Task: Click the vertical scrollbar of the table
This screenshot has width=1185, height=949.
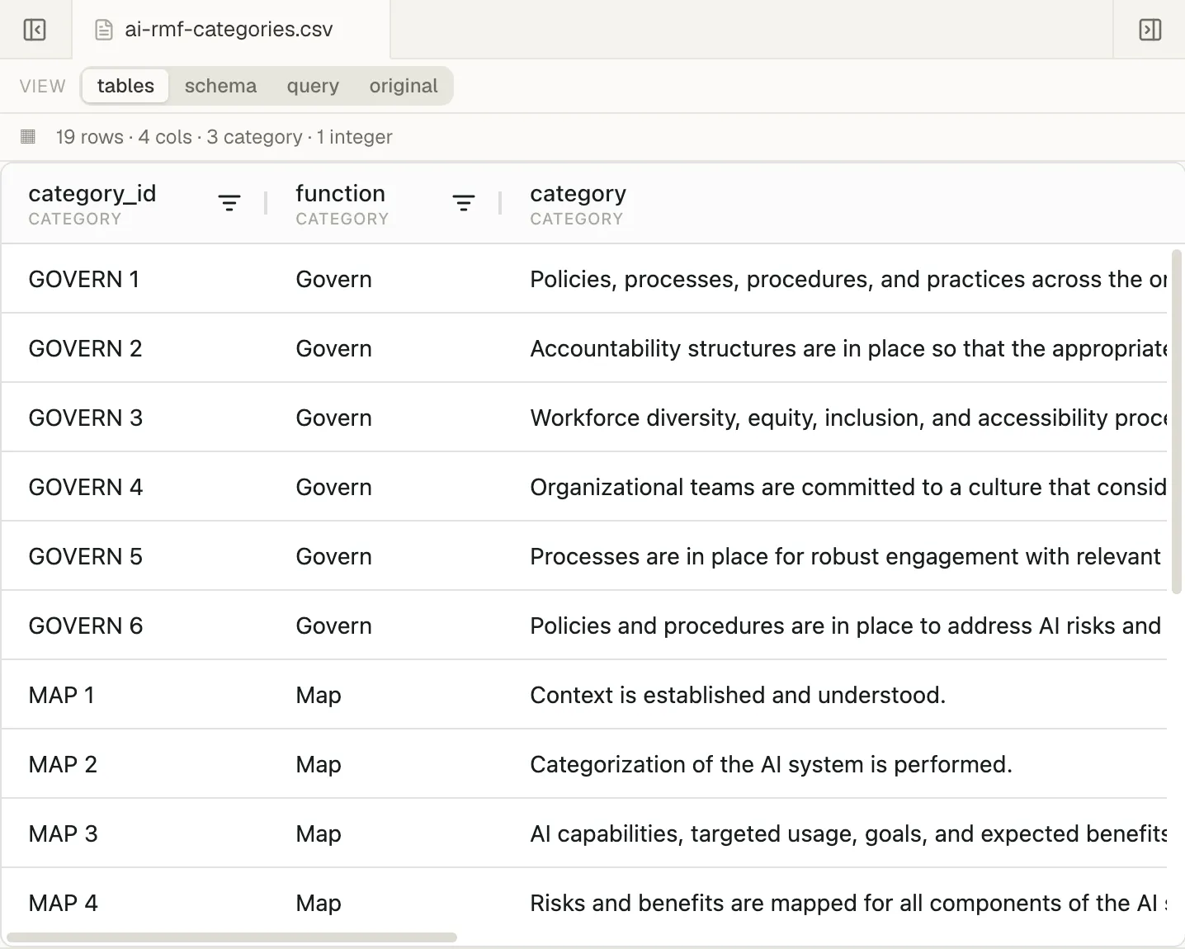Action: pos(1177,421)
